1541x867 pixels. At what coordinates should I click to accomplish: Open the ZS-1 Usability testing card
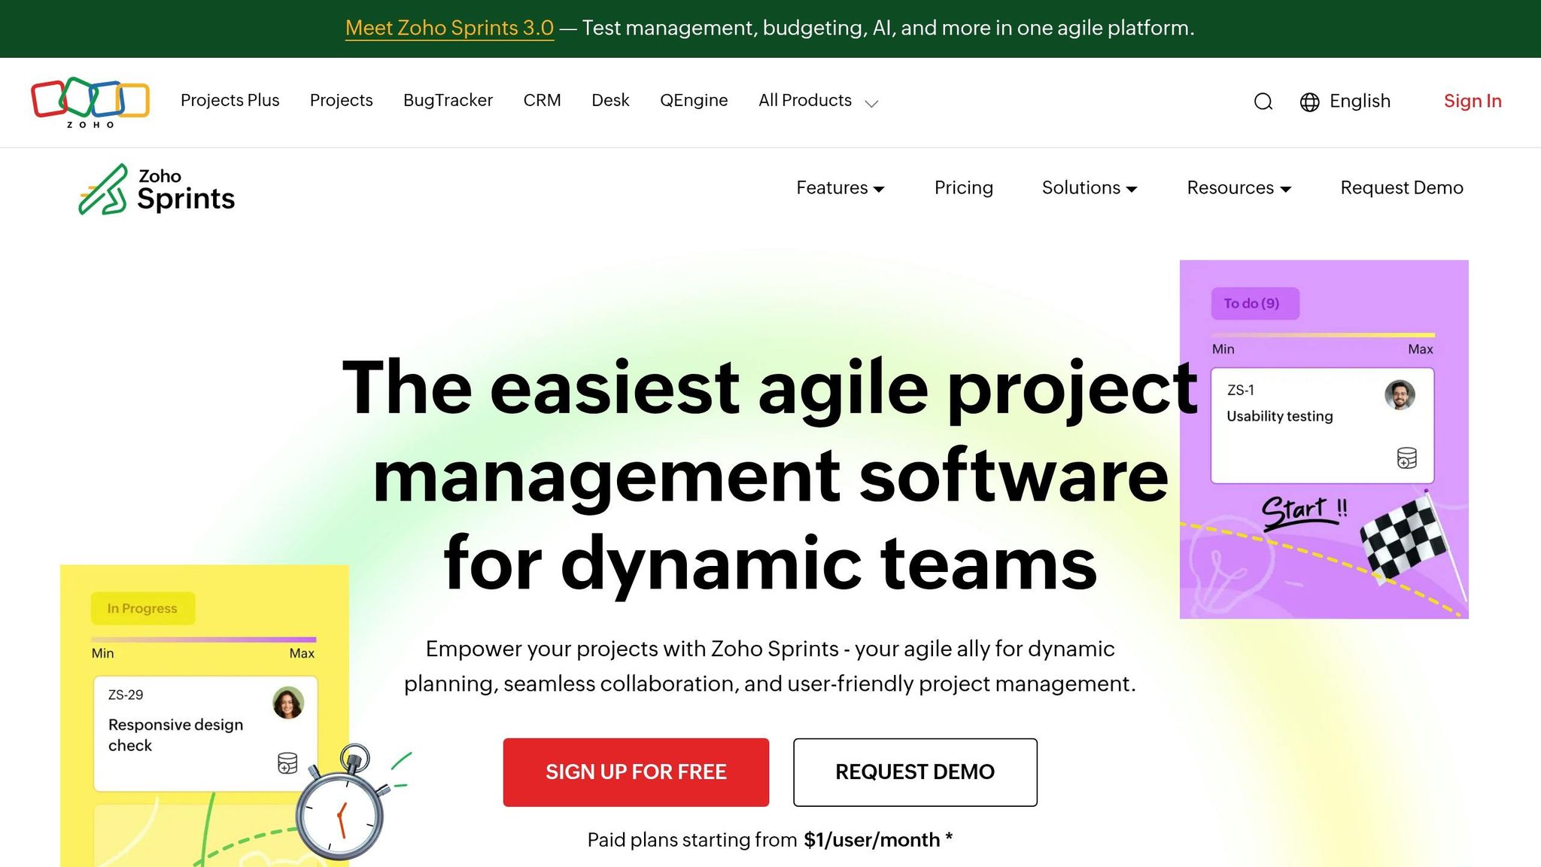click(x=1322, y=425)
